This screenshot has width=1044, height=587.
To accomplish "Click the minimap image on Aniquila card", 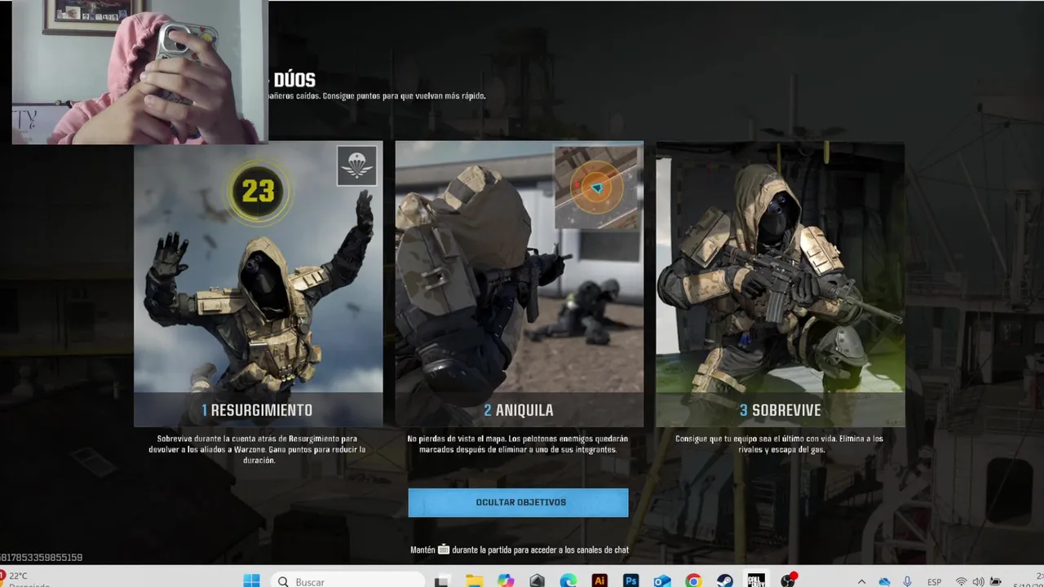I will pos(596,188).
